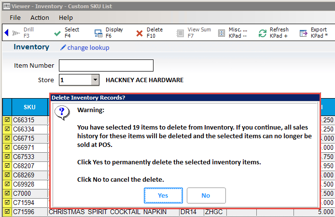
Task: Select SKU cell C68207
Action: pyautogui.click(x=30, y=166)
